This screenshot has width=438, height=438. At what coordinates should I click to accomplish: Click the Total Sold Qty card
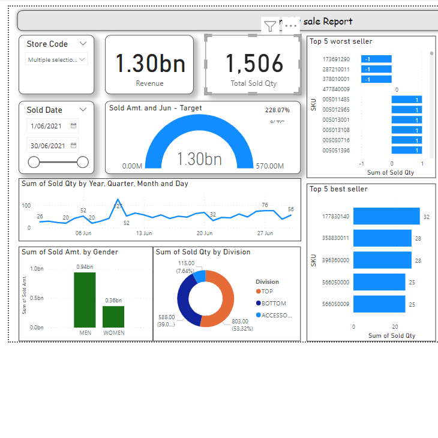click(253, 65)
